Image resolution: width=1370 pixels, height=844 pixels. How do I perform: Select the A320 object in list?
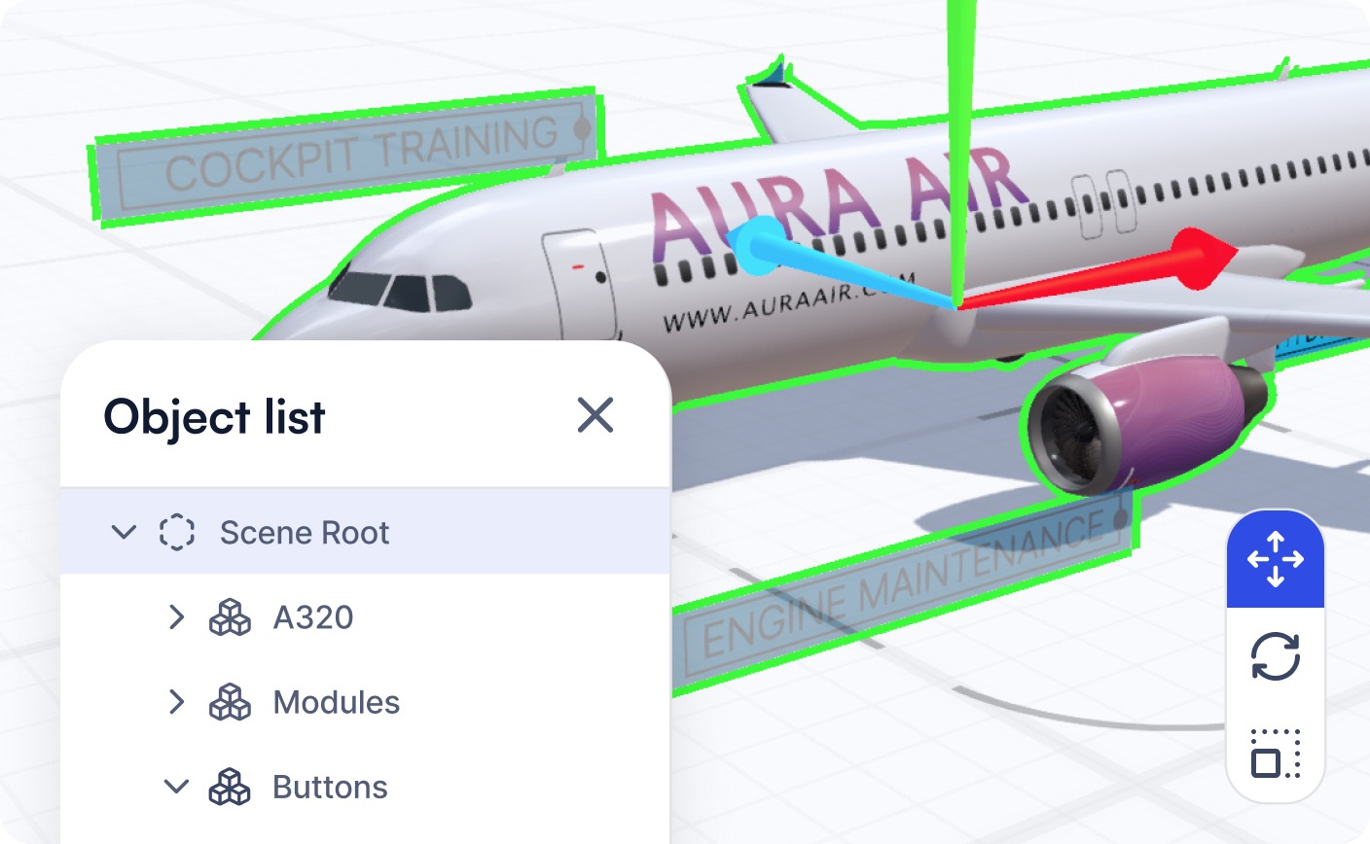[366, 616]
